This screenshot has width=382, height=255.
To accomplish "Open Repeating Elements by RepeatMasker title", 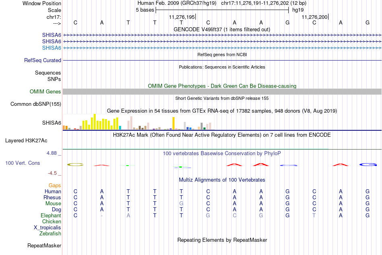I will coord(222,240).
